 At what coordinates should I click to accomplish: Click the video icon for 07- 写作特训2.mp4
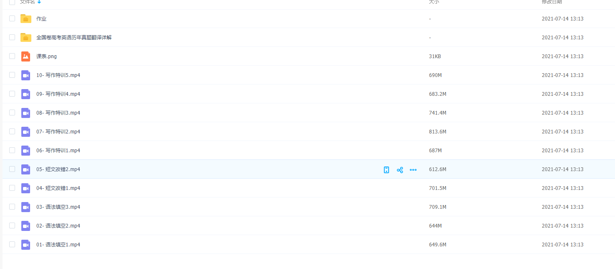coord(26,132)
